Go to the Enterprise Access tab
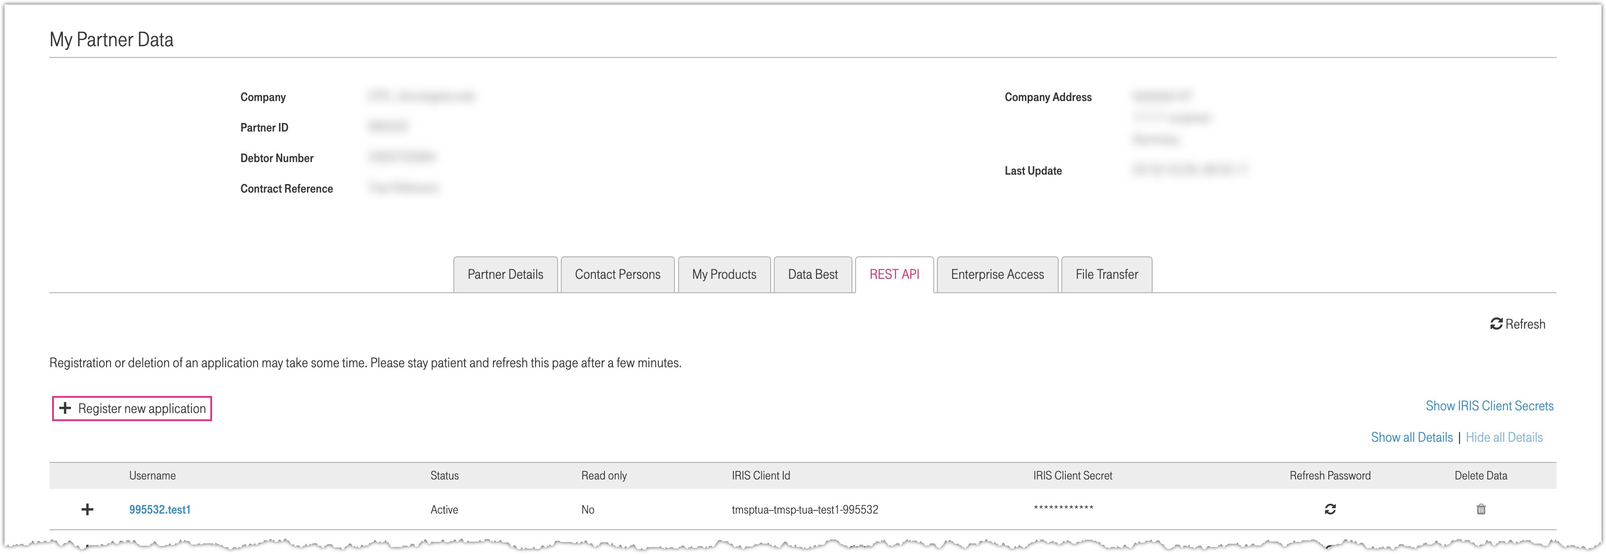 997,275
